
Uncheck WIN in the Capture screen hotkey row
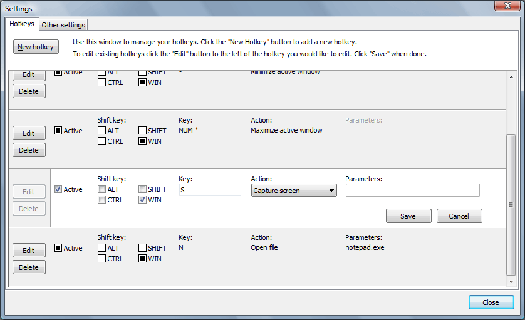[x=142, y=200]
